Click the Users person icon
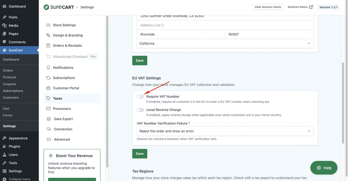Viewport: 348px width, 181px height. tap(5, 155)
